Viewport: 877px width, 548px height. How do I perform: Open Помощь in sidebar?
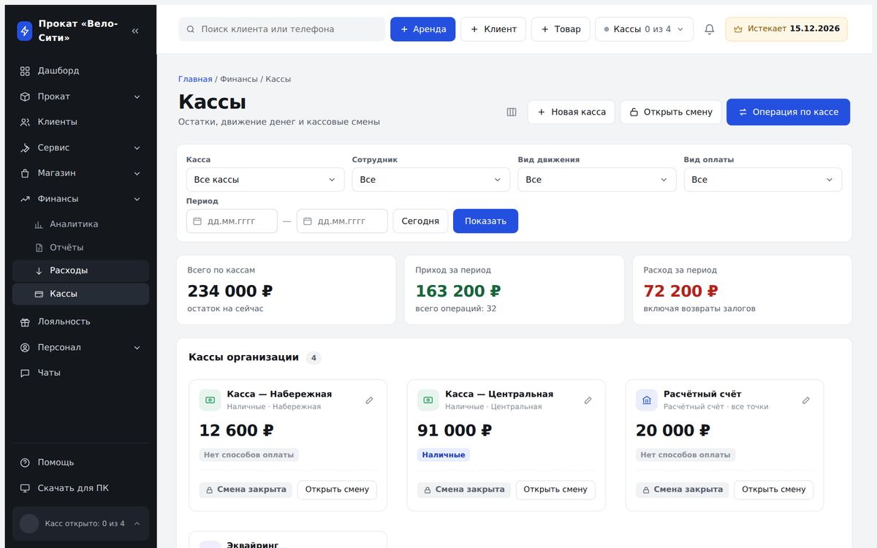[x=80, y=463]
